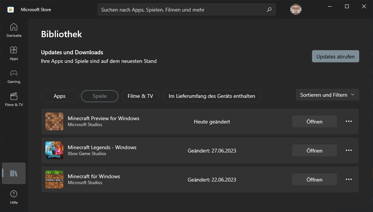Open Filme & TV sidebar section
The width and height of the screenshot is (373, 212).
click(x=14, y=99)
